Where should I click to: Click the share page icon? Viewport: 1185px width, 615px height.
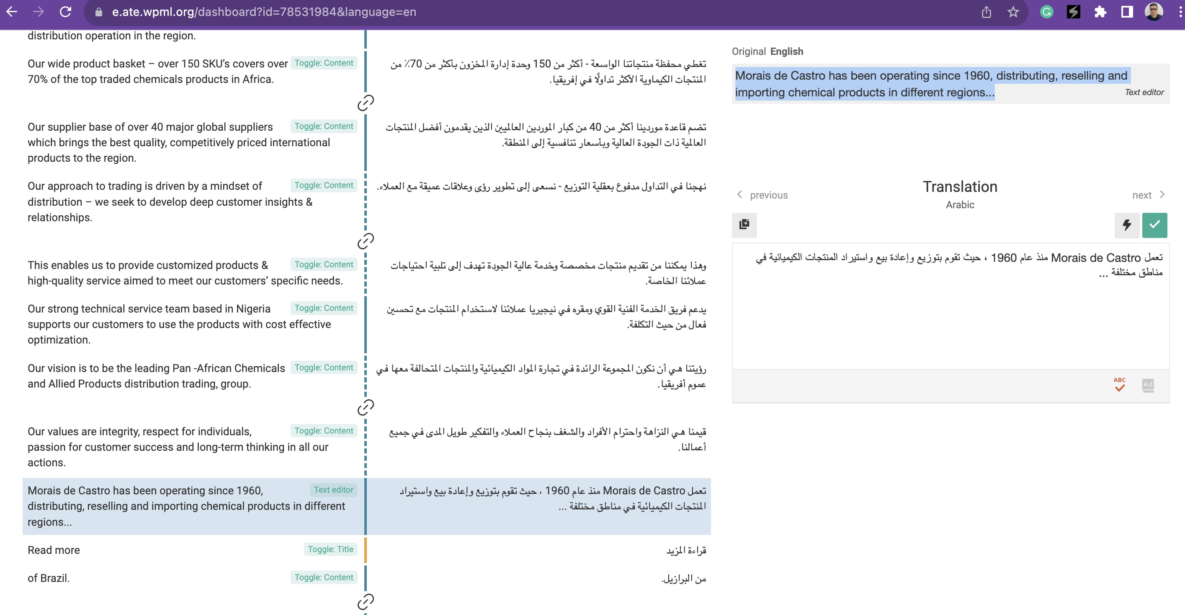986,13
